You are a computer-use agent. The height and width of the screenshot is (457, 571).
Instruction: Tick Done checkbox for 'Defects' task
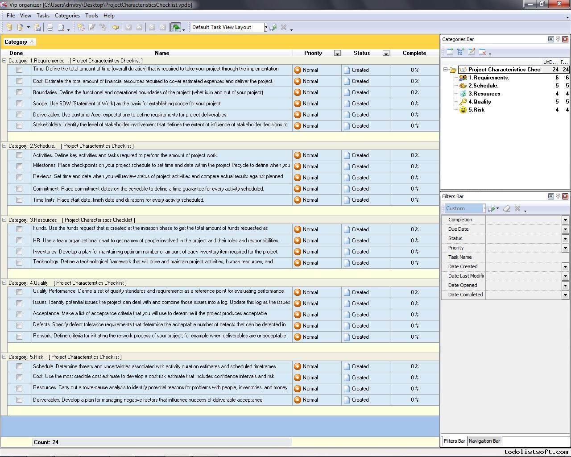(19, 326)
